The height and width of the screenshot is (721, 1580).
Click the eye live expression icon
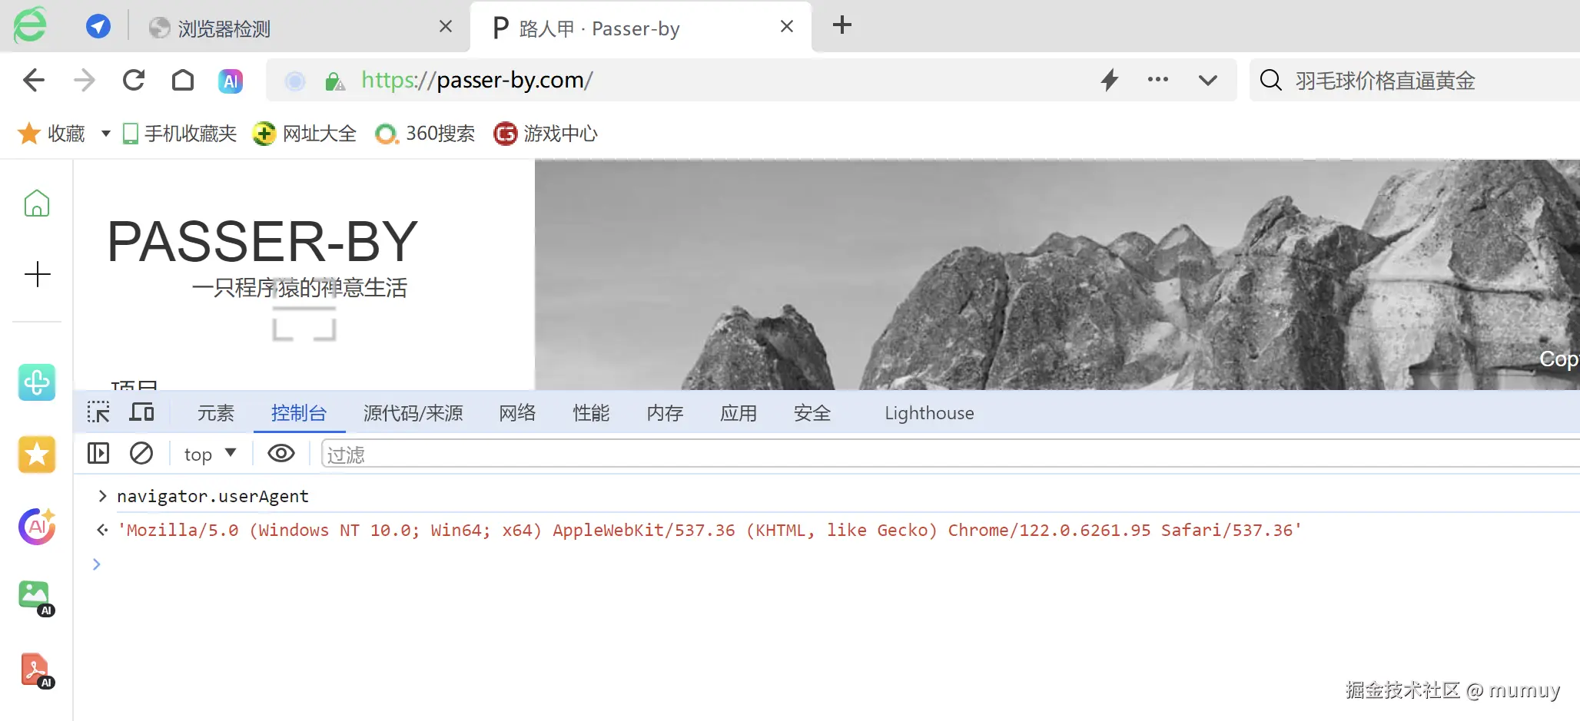click(x=281, y=454)
